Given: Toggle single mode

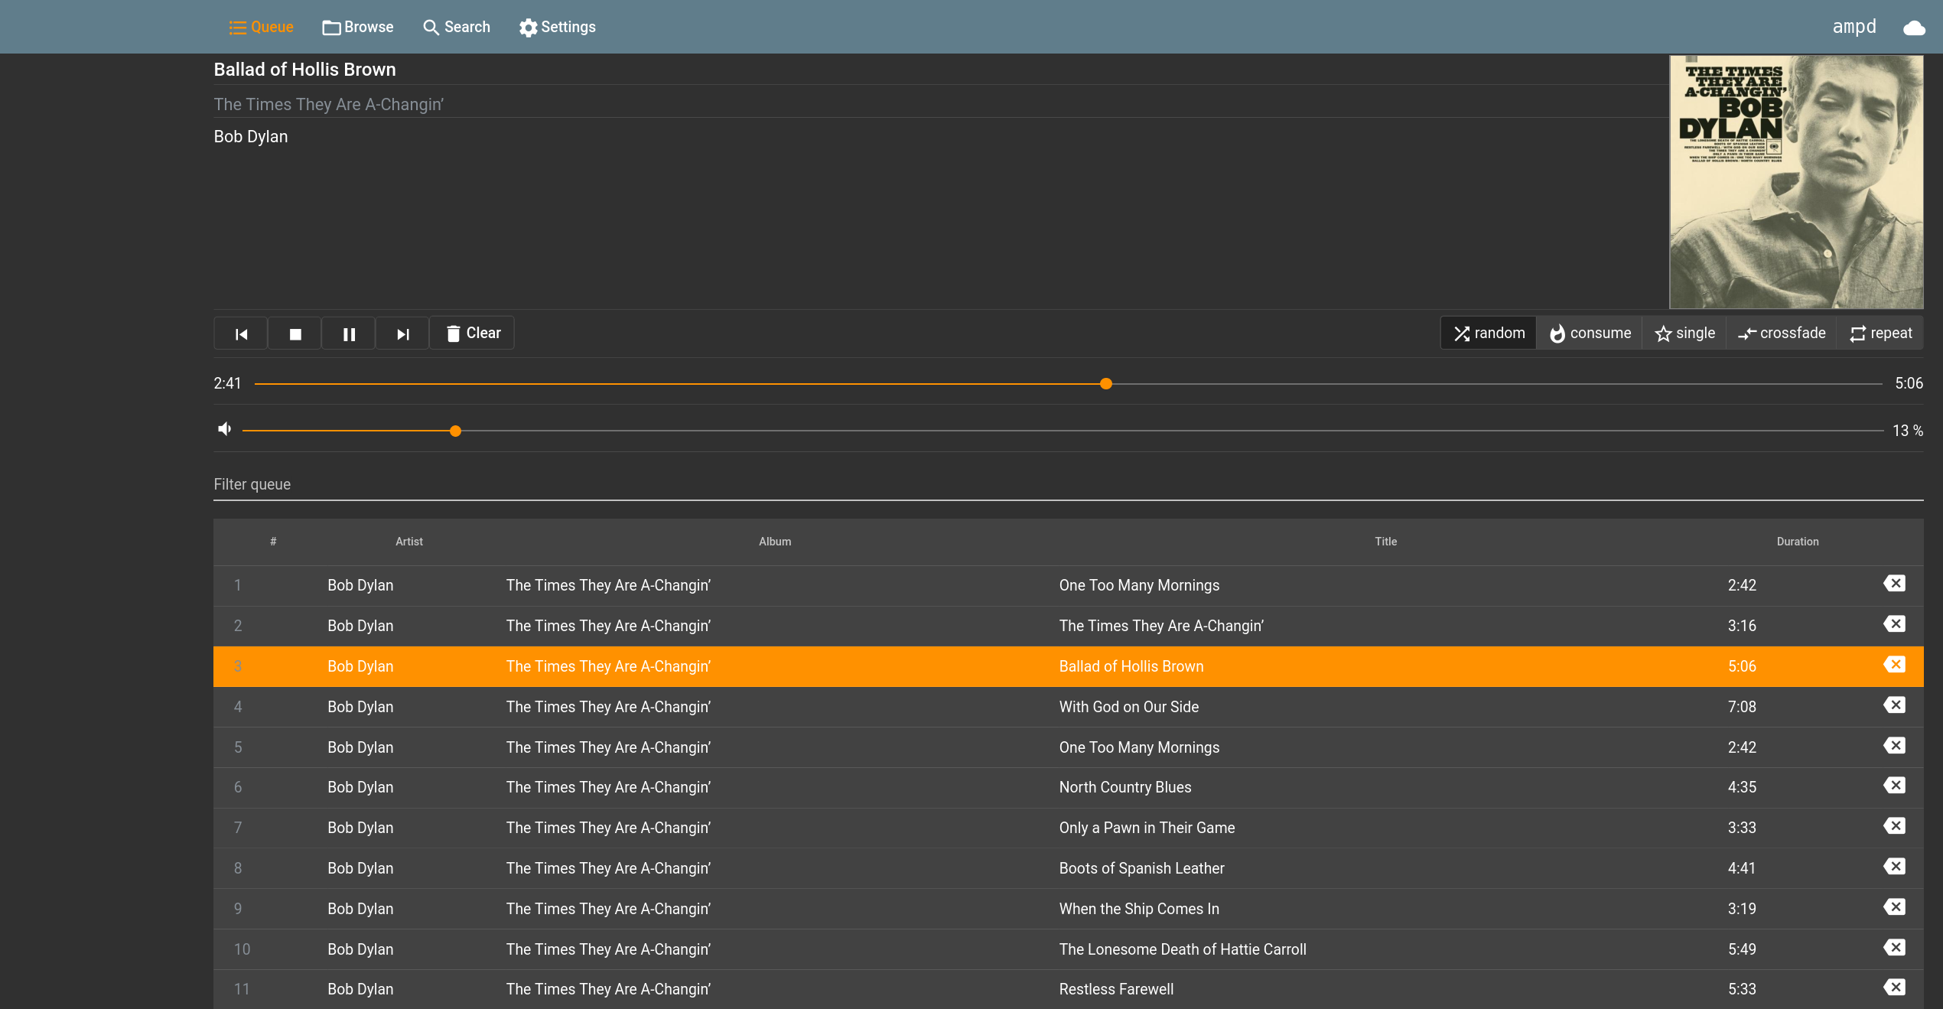Looking at the screenshot, I should (x=1684, y=334).
